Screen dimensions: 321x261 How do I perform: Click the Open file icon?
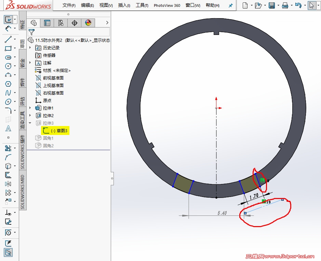pos(258,5)
